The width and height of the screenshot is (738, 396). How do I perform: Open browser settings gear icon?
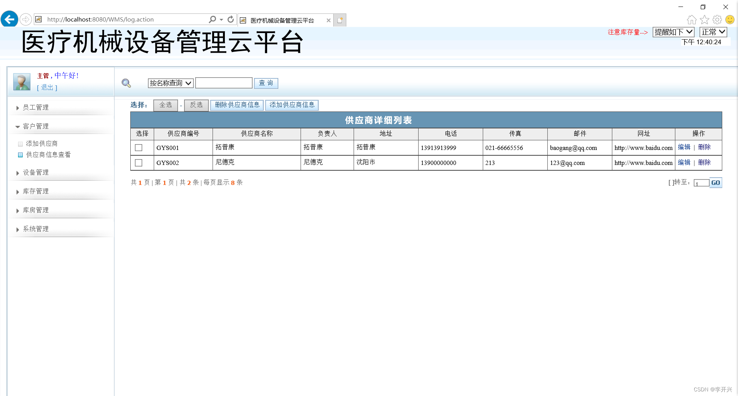[717, 20]
